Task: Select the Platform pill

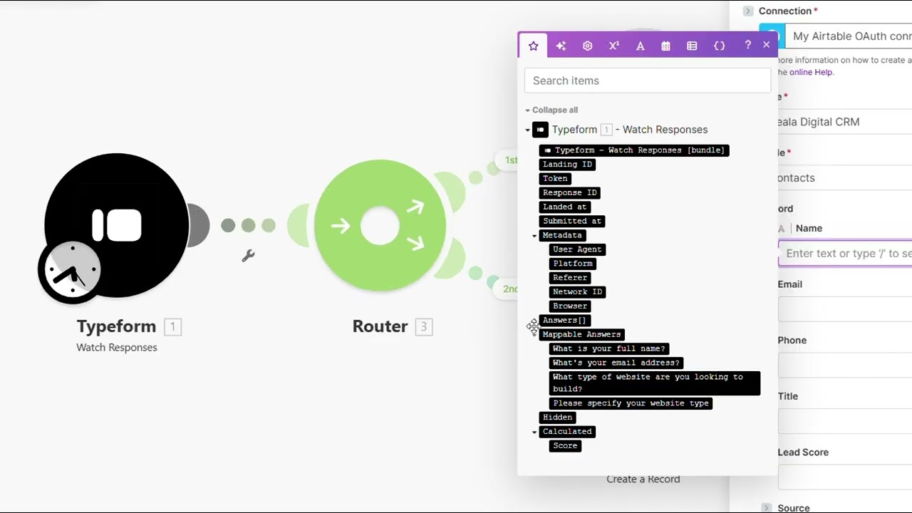Action: [573, 264]
